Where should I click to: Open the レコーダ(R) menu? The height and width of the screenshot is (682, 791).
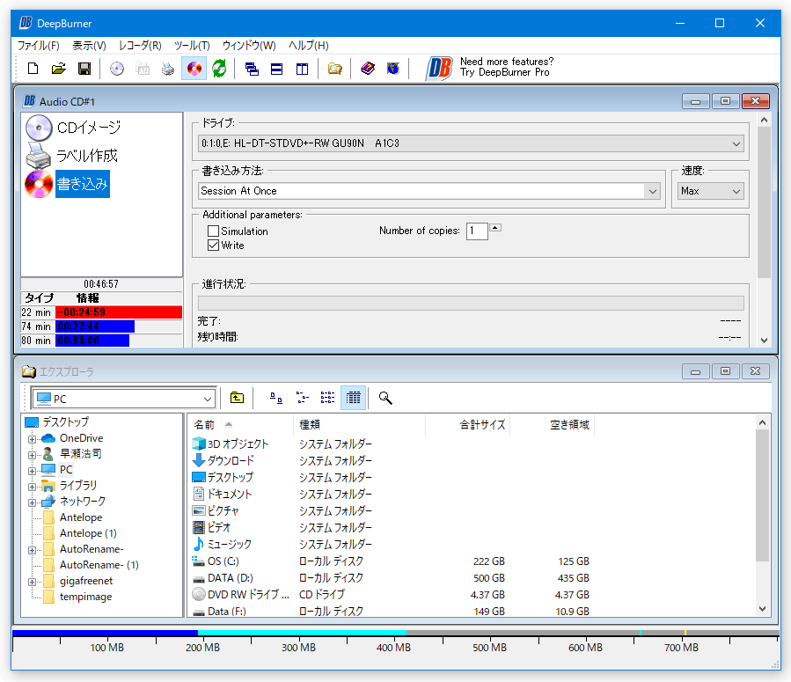[x=140, y=46]
